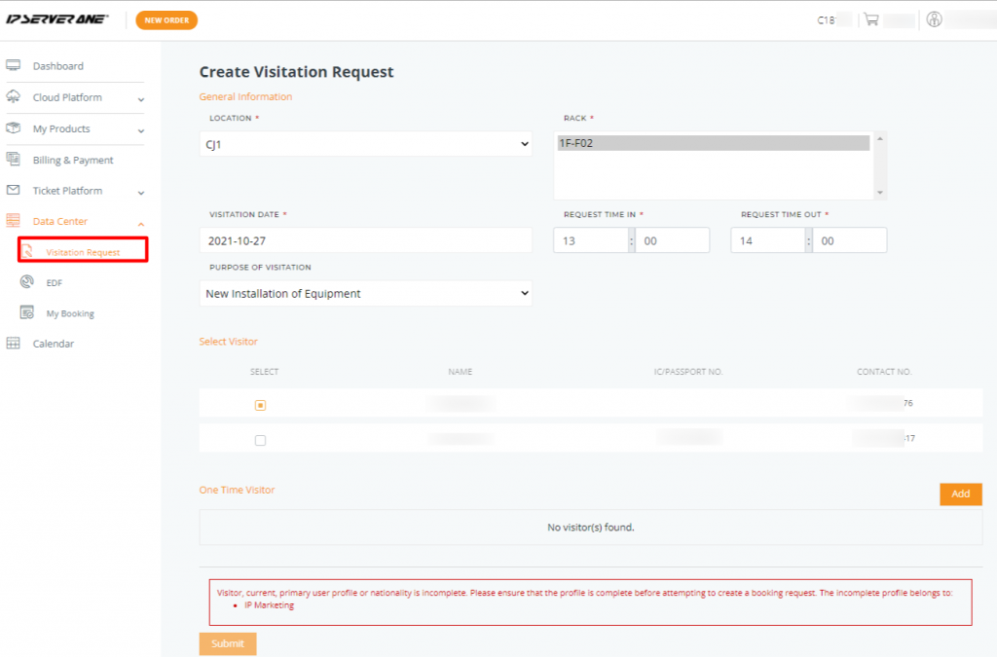Click the My Products box icon
Image resolution: width=997 pixels, height=657 pixels.
click(14, 128)
